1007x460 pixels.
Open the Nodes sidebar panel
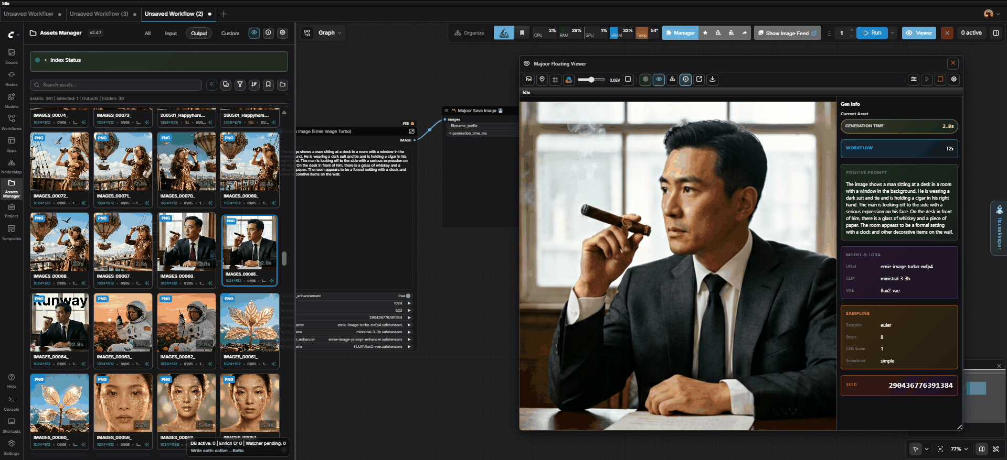(12, 78)
